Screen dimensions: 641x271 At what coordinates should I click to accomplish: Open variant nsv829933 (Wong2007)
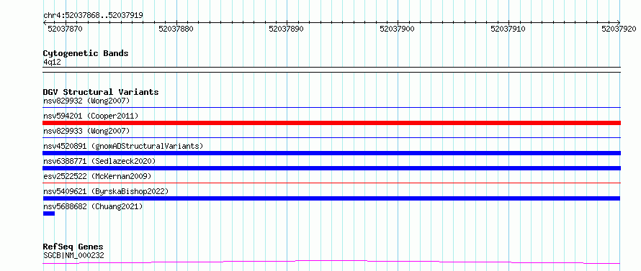pyautogui.click(x=86, y=131)
